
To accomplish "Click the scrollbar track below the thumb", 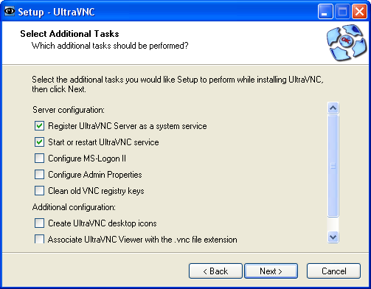I will (333, 224).
